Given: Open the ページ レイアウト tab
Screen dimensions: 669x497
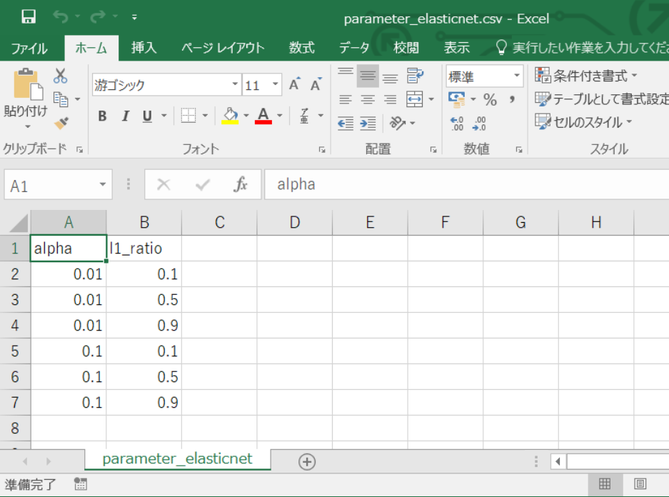Looking at the screenshot, I should (223, 47).
